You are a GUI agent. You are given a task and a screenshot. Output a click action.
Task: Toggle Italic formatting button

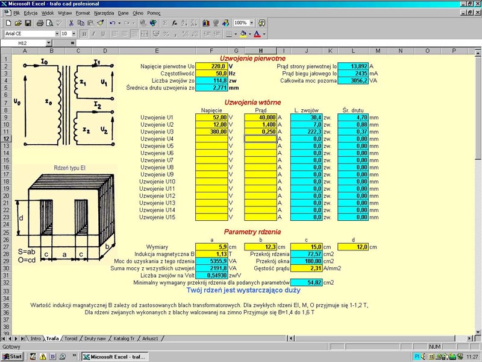(93, 34)
